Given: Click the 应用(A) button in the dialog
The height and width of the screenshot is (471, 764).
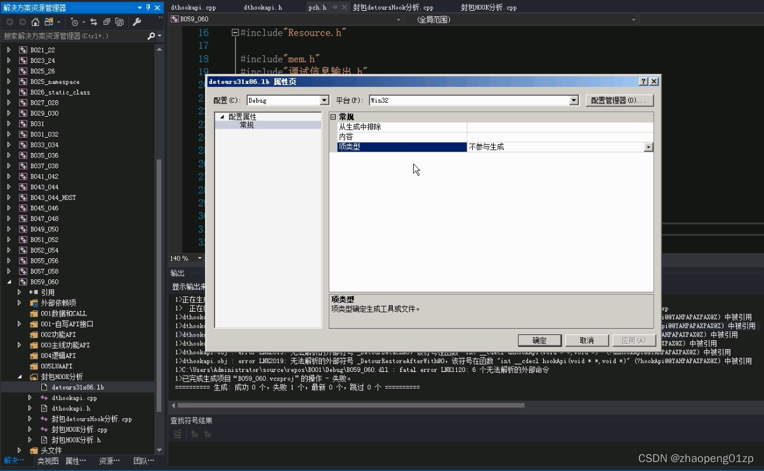Looking at the screenshot, I should pyautogui.click(x=634, y=340).
